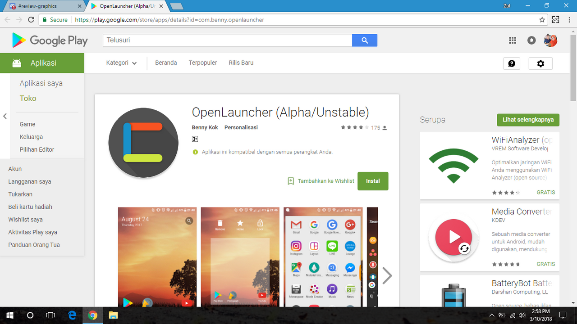577x324 pixels.
Task: Click the volume speaker tray icon
Action: (x=522, y=315)
